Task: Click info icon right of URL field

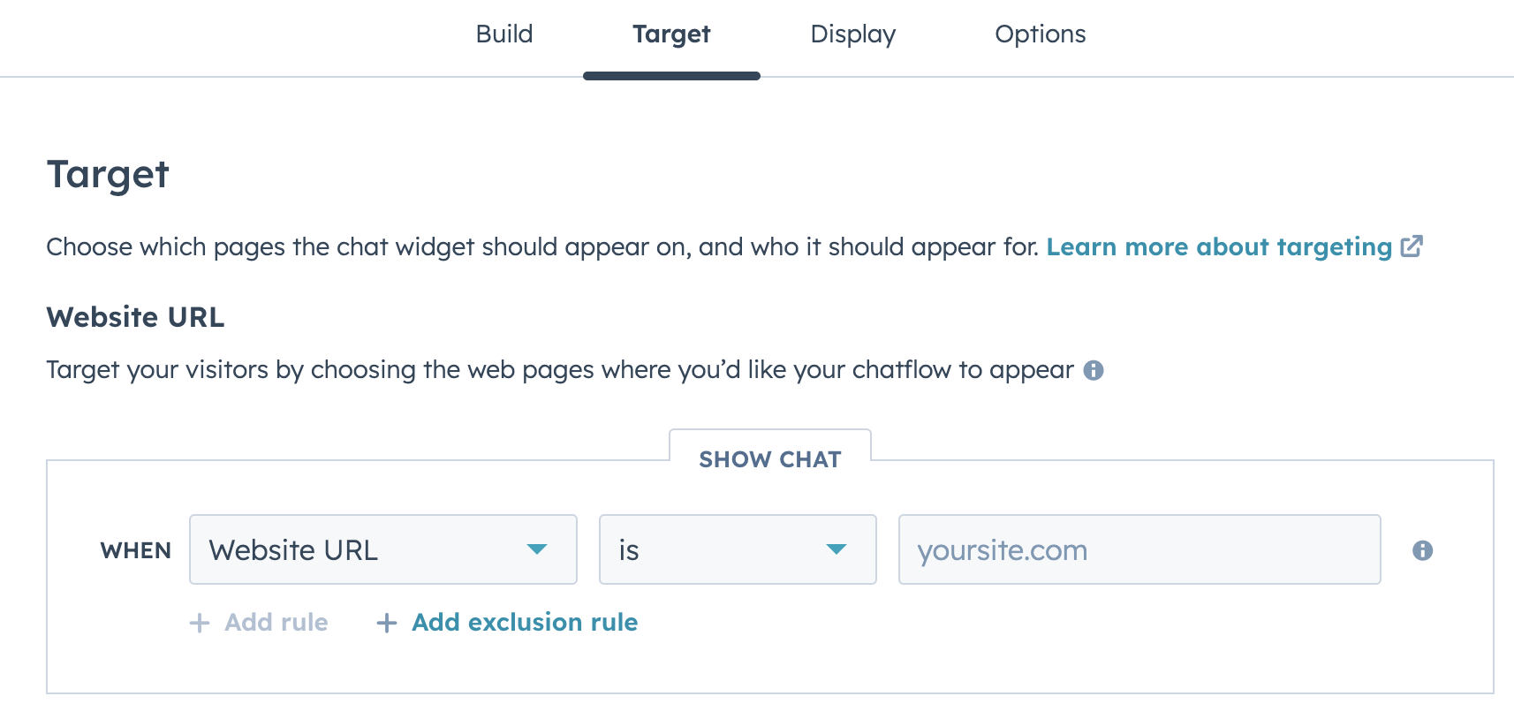Action: (x=1422, y=550)
